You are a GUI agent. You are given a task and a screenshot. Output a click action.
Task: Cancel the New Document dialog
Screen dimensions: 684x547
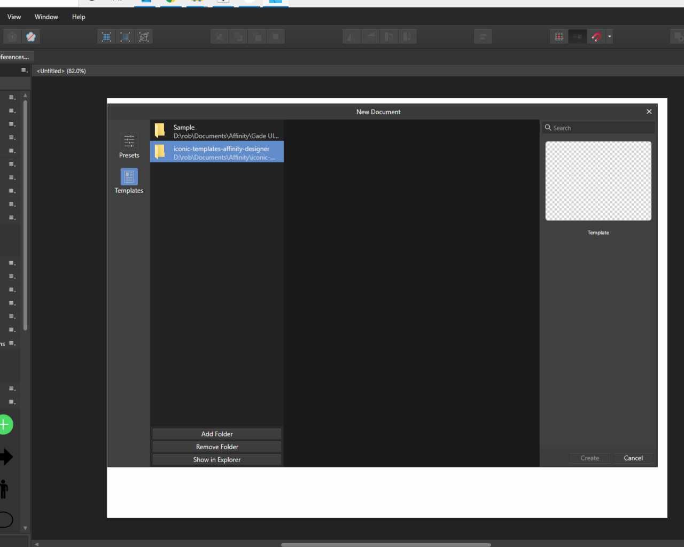(633, 458)
